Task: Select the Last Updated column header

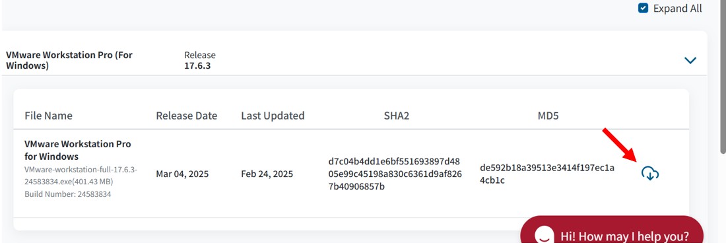Action: (x=273, y=116)
